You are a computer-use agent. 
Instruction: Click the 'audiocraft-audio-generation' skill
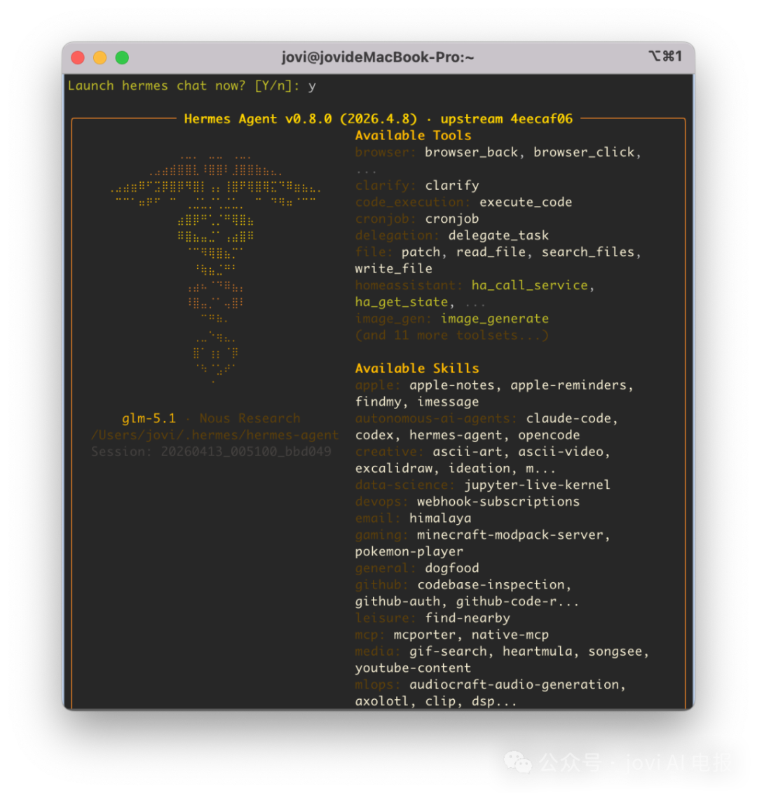(x=514, y=685)
